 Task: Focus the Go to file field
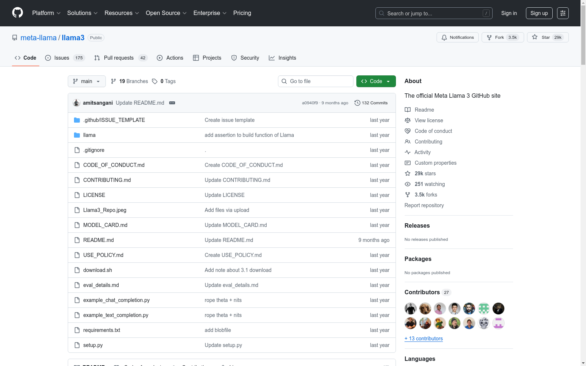coord(316,81)
